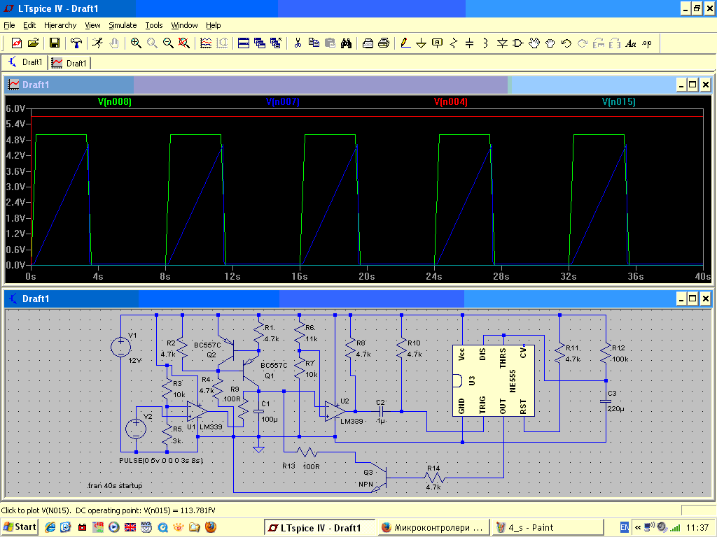
Task: Select the V(n008) green trace label
Action: pos(115,102)
